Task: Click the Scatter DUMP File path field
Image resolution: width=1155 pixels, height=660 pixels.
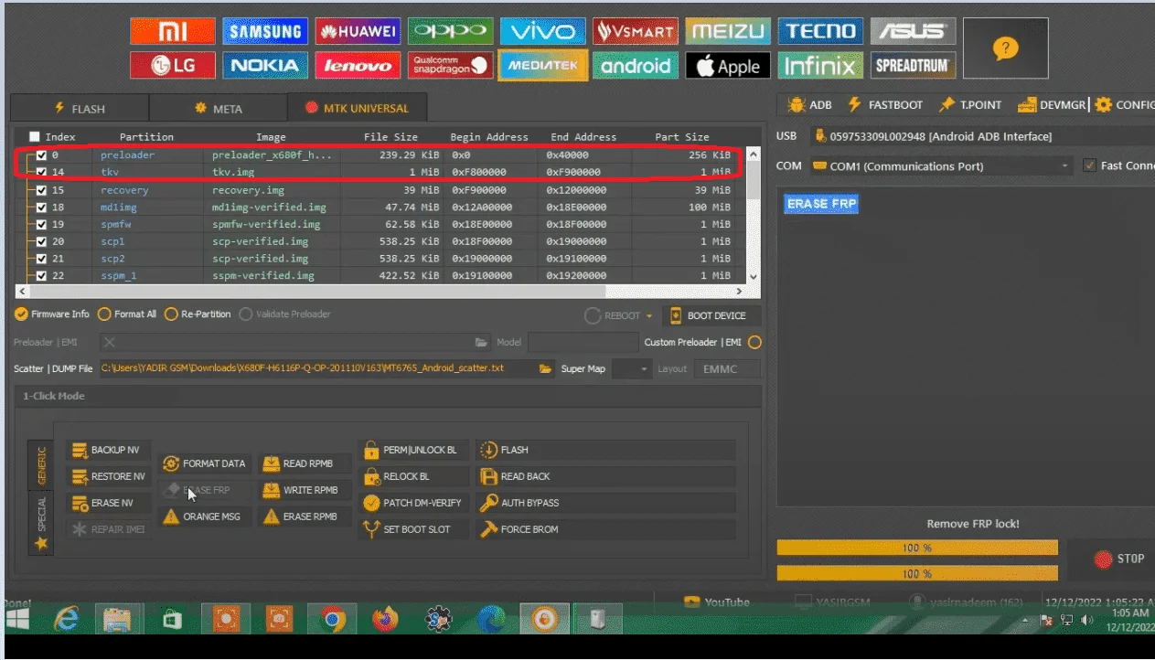Action: (316, 368)
